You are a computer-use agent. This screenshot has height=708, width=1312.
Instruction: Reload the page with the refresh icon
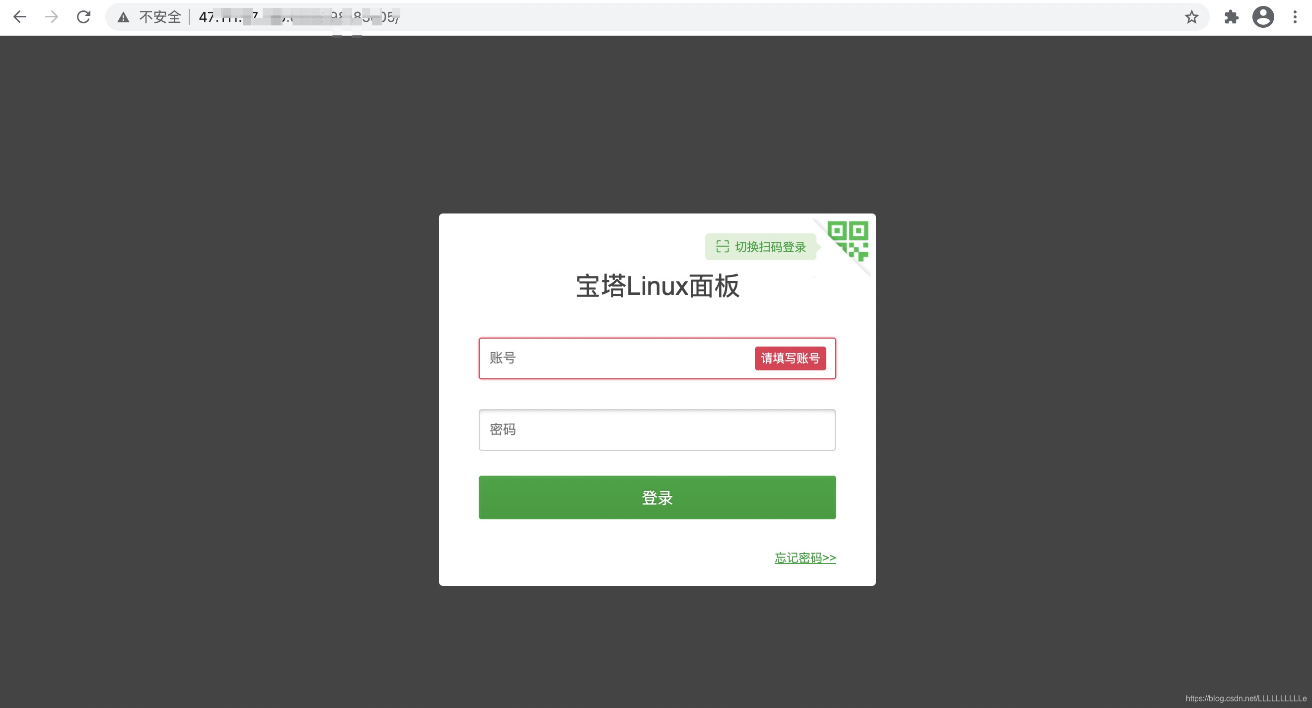point(83,17)
